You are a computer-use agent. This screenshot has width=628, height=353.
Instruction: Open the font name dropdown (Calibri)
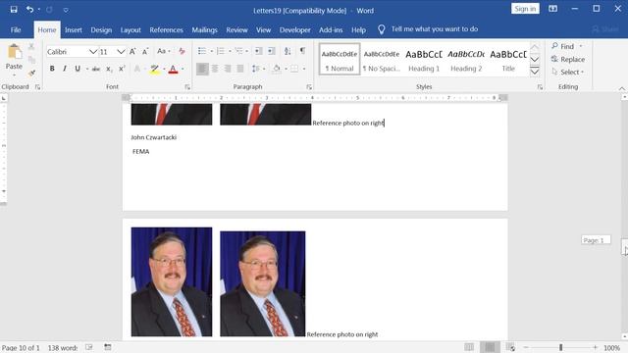93,52
